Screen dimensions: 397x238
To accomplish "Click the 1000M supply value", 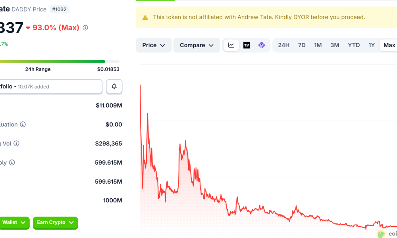I will point(113,200).
